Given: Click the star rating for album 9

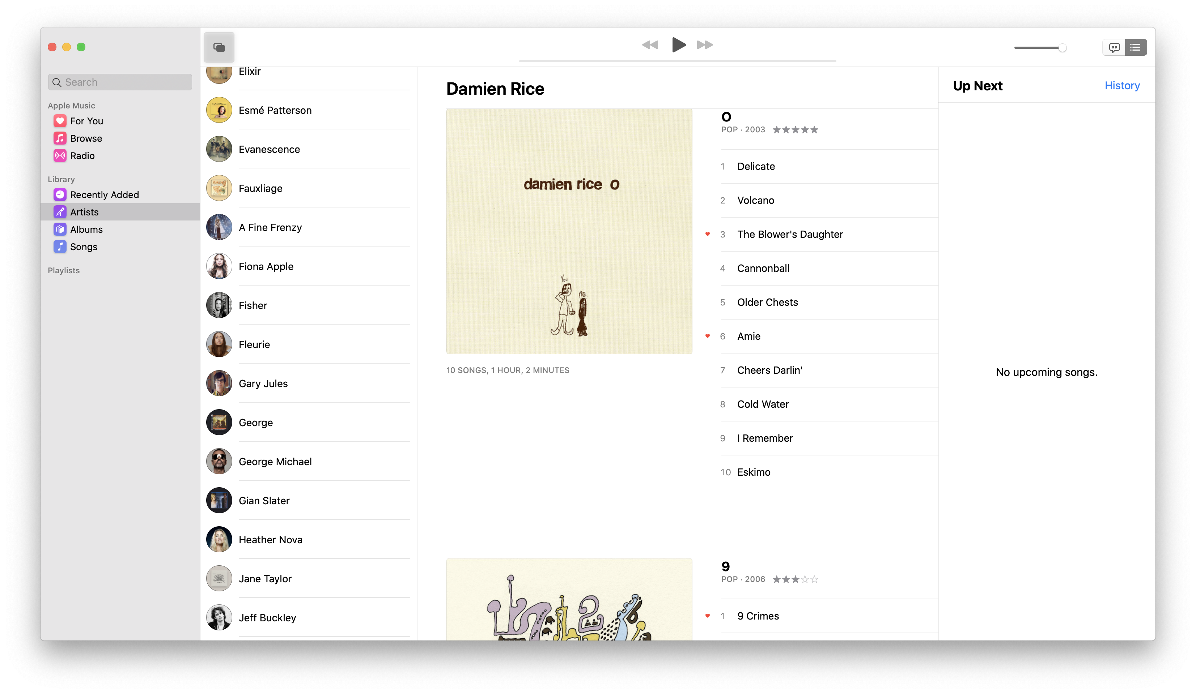Looking at the screenshot, I should pos(796,579).
